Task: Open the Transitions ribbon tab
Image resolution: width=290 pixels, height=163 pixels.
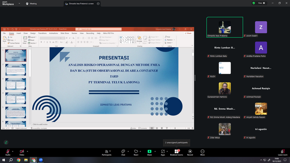Action: (x=42, y=33)
